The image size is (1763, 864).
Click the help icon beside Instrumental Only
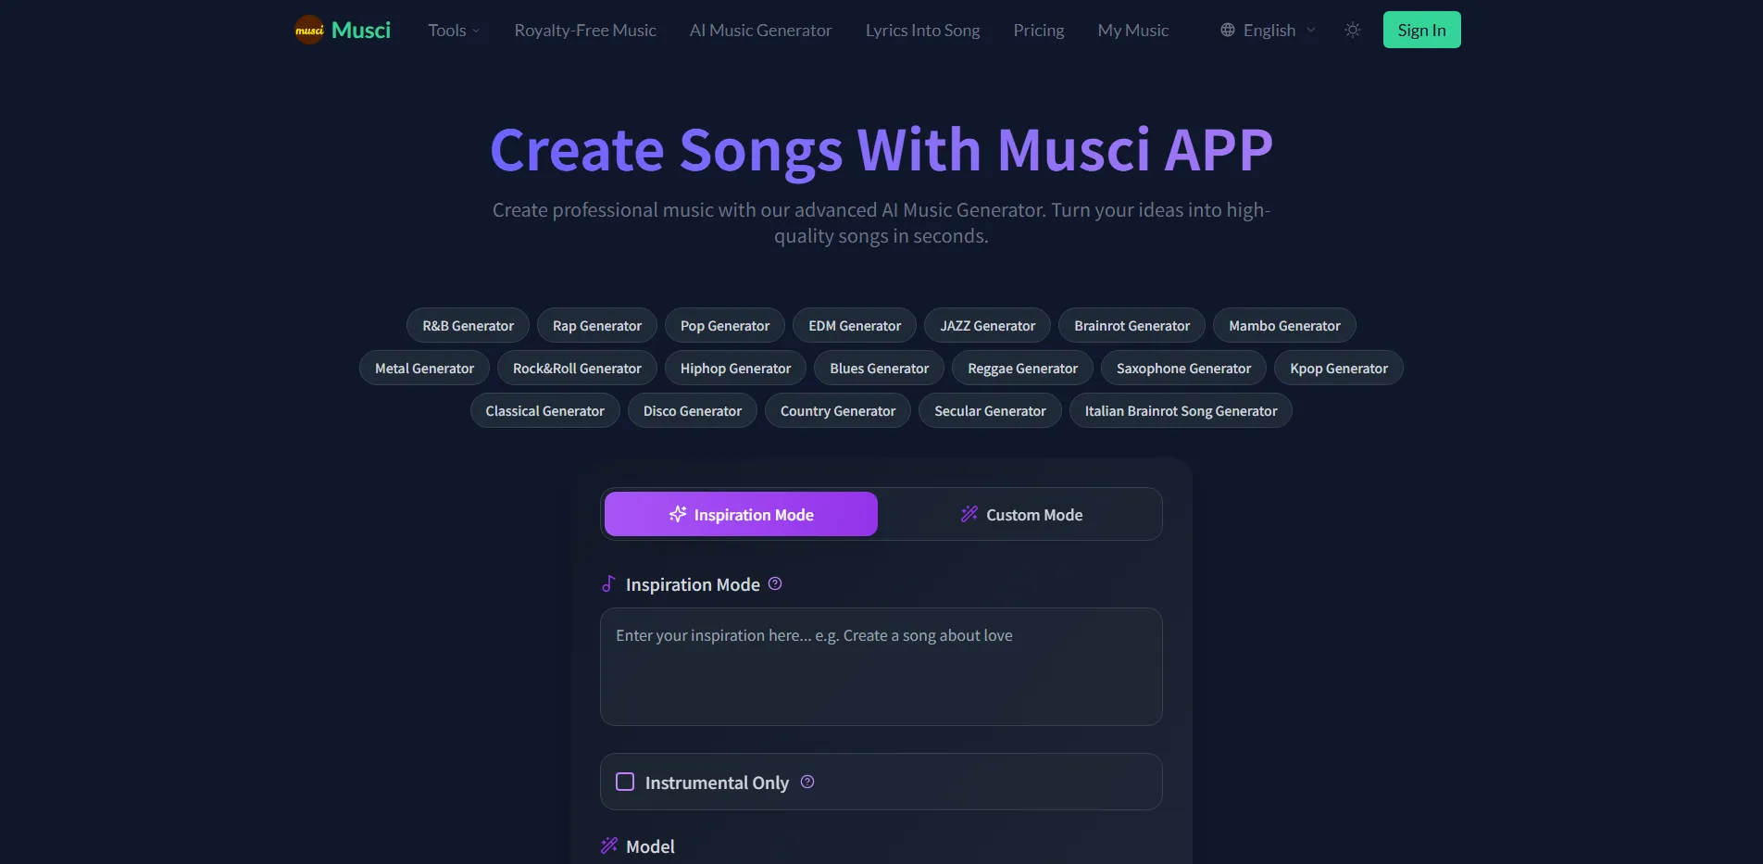click(x=806, y=782)
